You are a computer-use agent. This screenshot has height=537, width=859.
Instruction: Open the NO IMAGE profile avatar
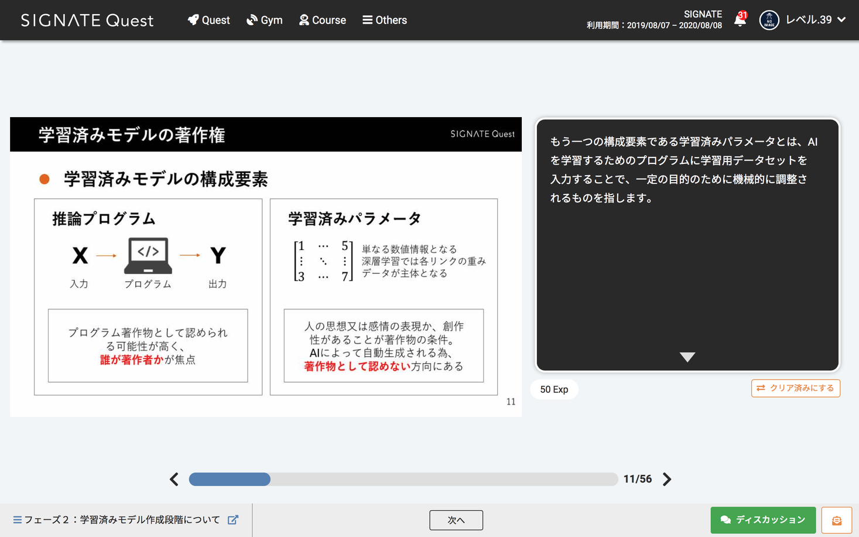pyautogui.click(x=769, y=19)
